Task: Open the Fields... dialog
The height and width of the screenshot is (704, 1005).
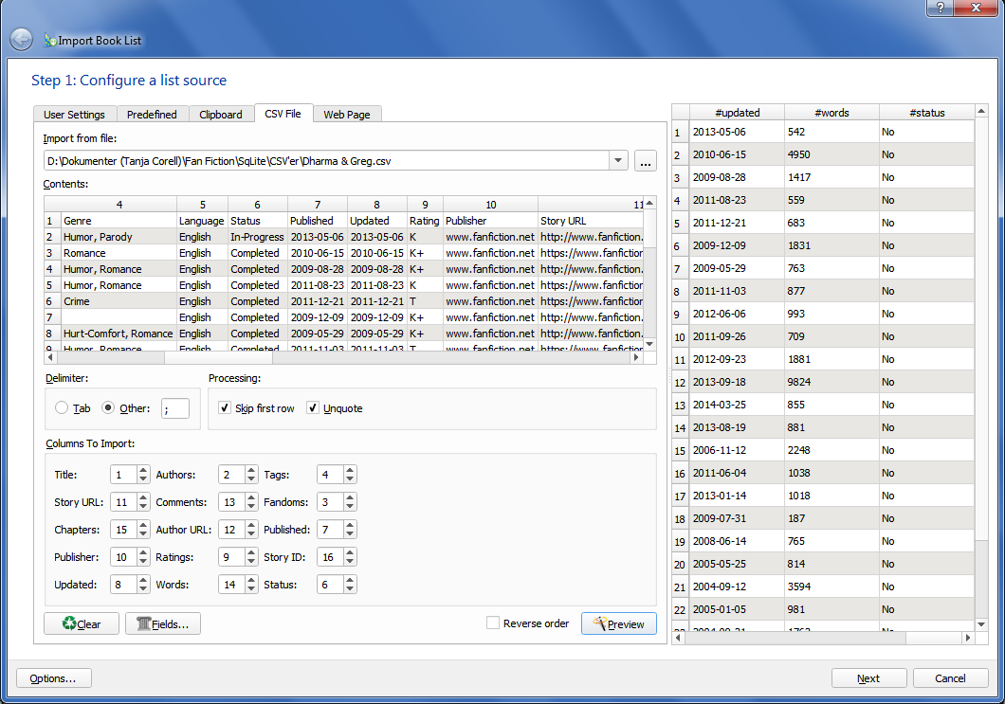Action: tap(163, 623)
